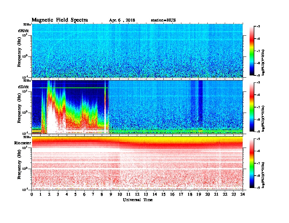The height and width of the screenshot is (223, 289).
Task: Select hour "14" tick on Universal Time axis
Action: tap(155, 194)
